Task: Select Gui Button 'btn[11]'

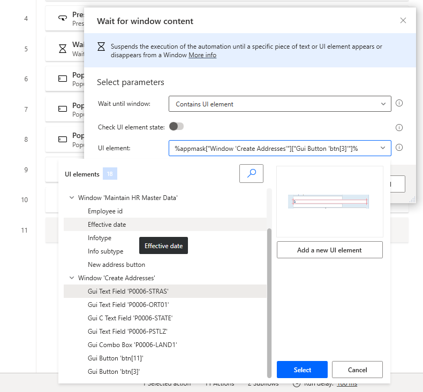Action: coord(165,358)
